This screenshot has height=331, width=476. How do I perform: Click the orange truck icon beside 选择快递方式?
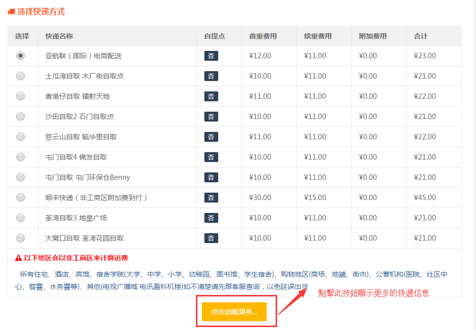coord(11,12)
